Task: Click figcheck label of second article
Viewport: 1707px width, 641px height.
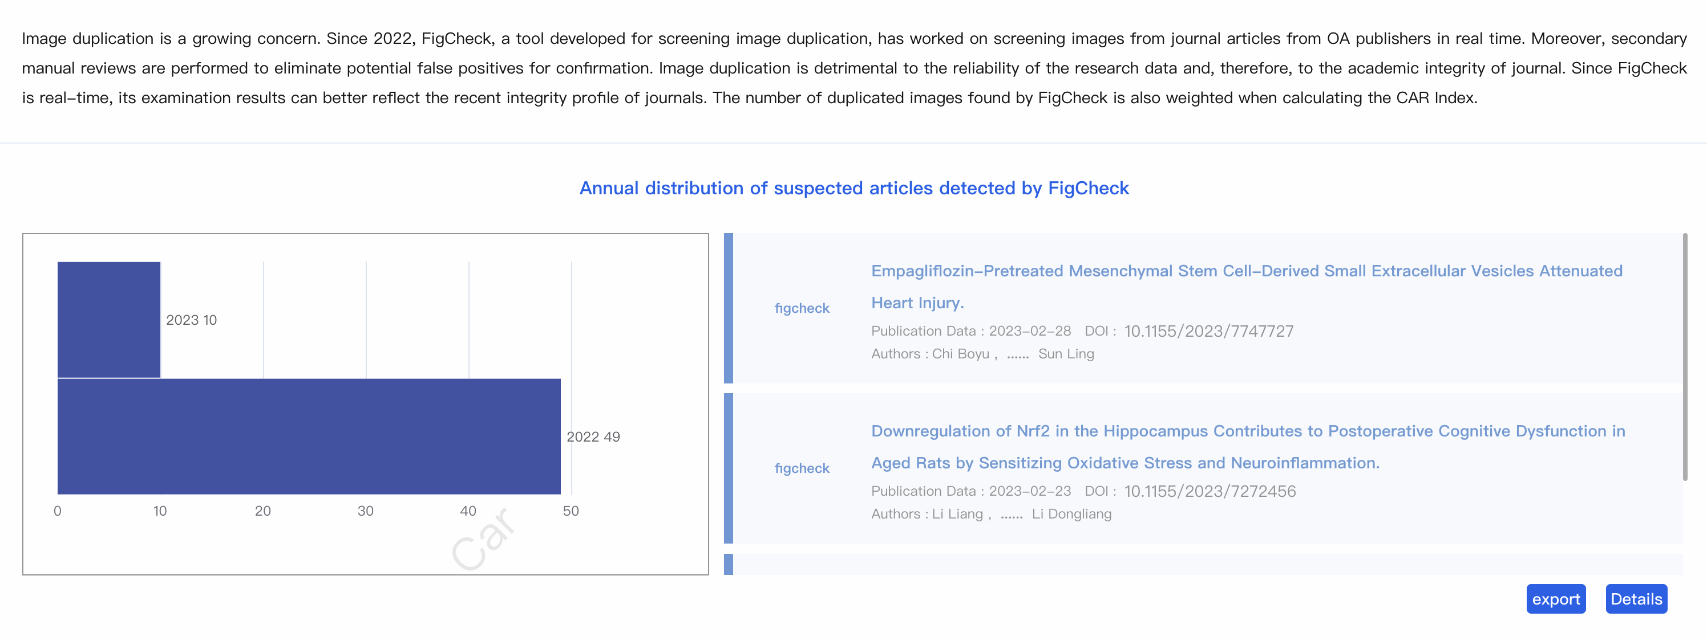Action: pyautogui.click(x=801, y=468)
